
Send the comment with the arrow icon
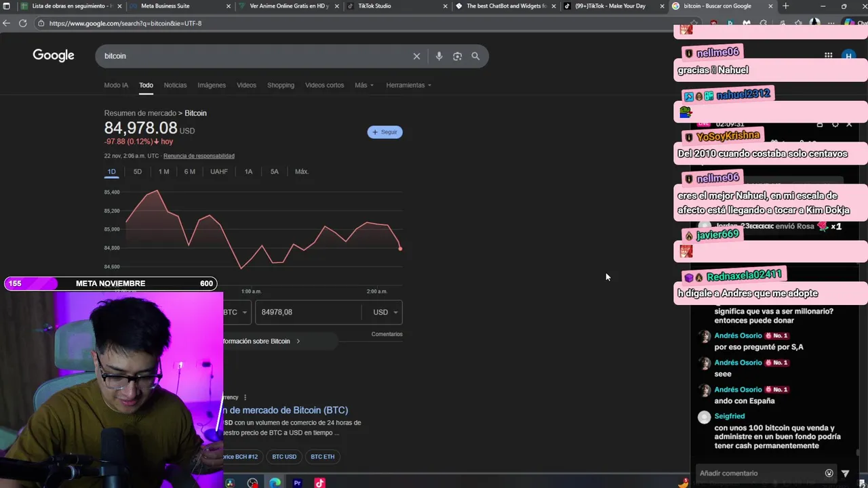pyautogui.click(x=845, y=473)
